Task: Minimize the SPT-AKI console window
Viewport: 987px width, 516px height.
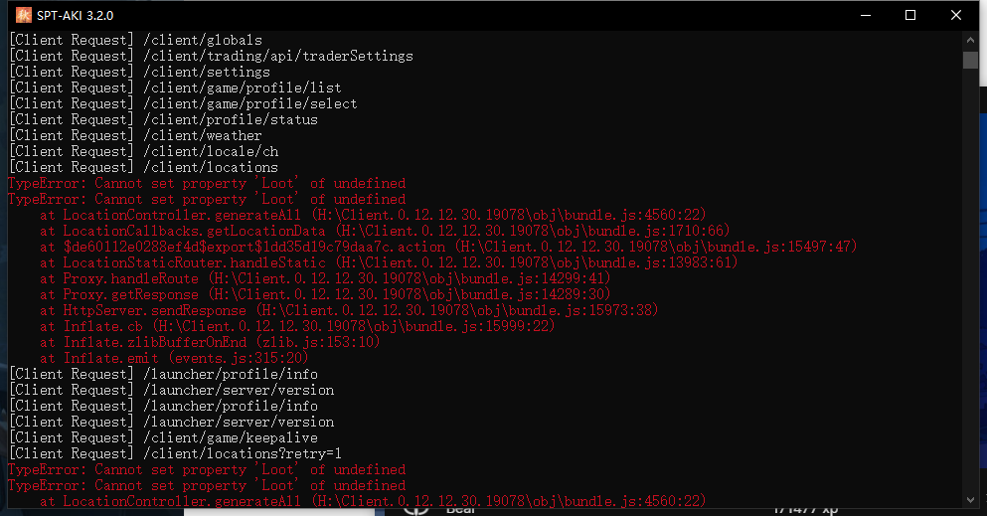Action: (865, 15)
